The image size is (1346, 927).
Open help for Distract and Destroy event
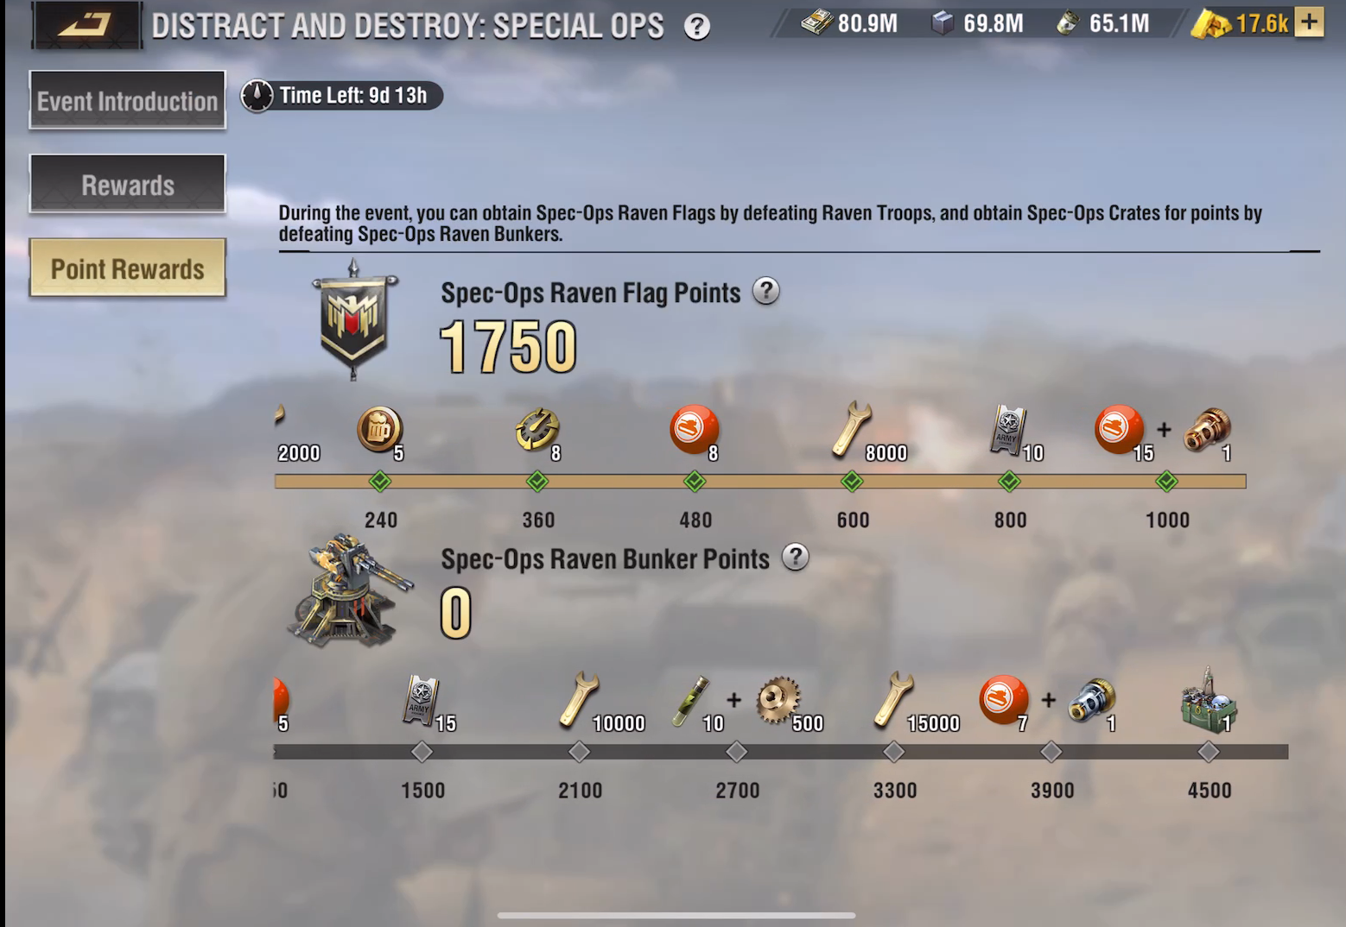[x=697, y=27]
